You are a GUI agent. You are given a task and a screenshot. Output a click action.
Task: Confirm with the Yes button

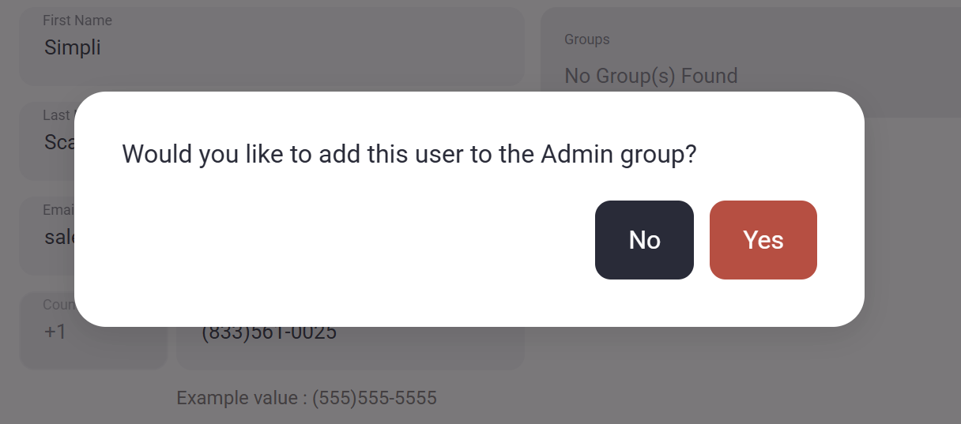(x=763, y=240)
